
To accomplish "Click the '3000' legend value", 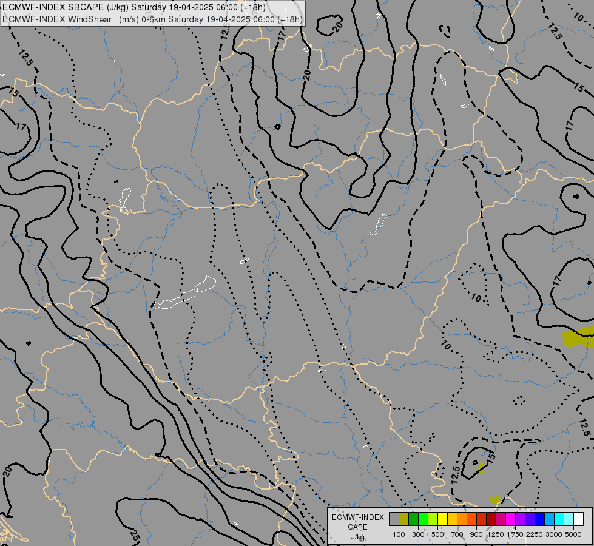I will (x=554, y=534).
